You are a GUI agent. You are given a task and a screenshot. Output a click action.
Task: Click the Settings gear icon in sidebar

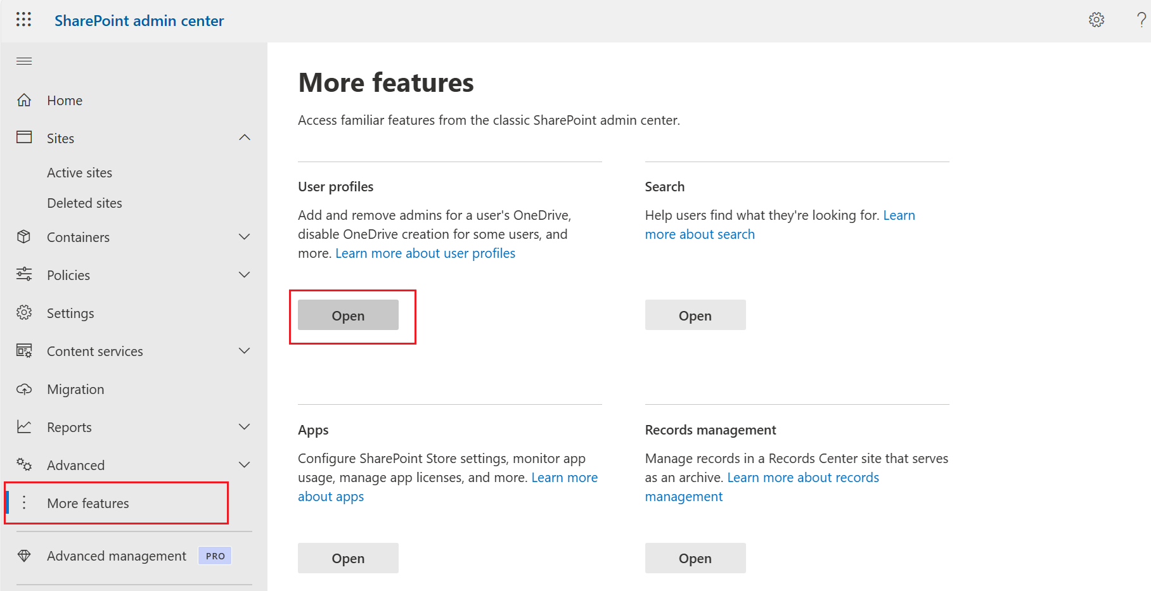tap(24, 312)
